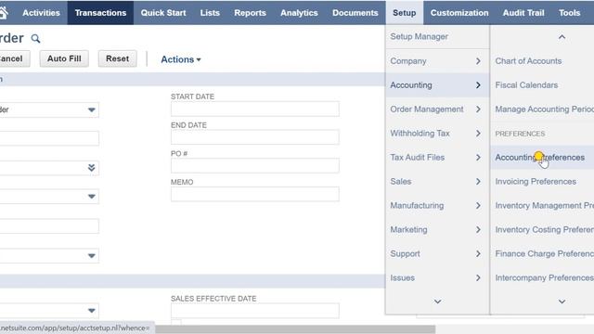Click the double-chevron dropdown left of the PO # field
Image resolution: width=594 pixels, height=334 pixels.
(x=91, y=168)
